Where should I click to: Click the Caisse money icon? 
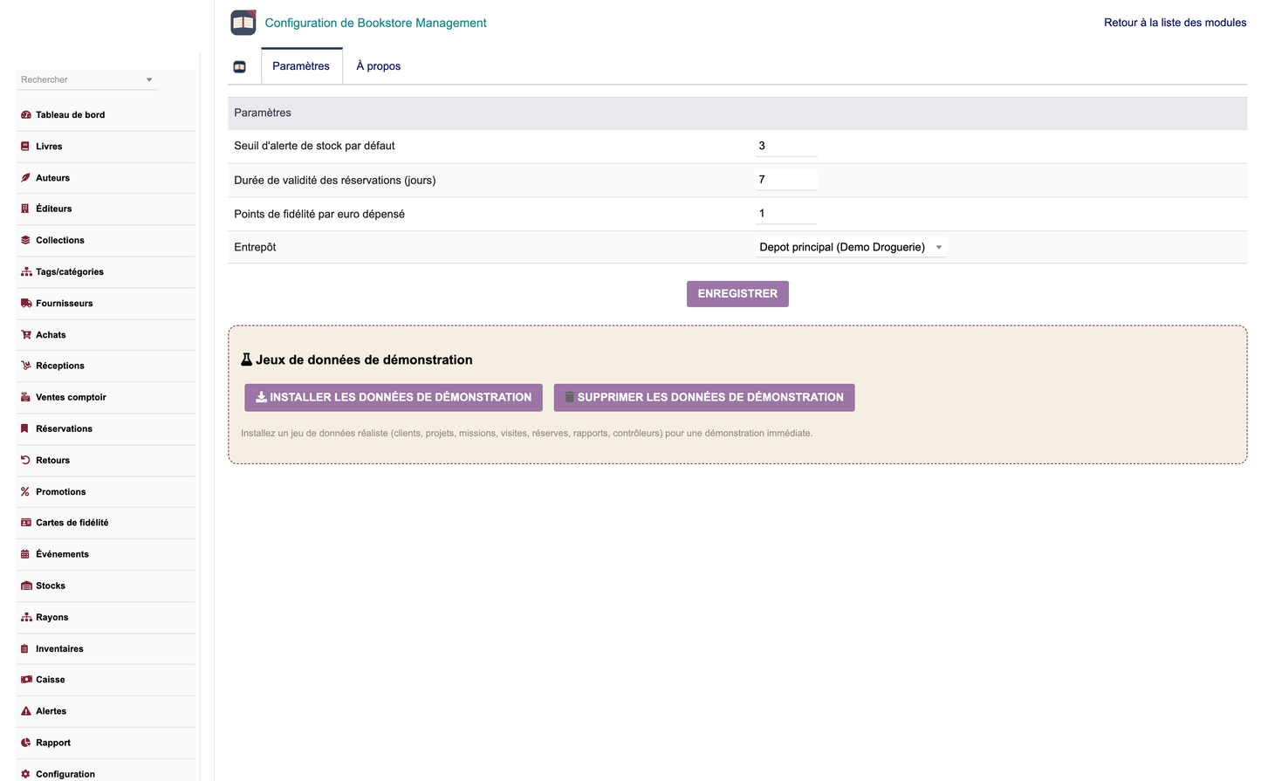click(x=26, y=680)
